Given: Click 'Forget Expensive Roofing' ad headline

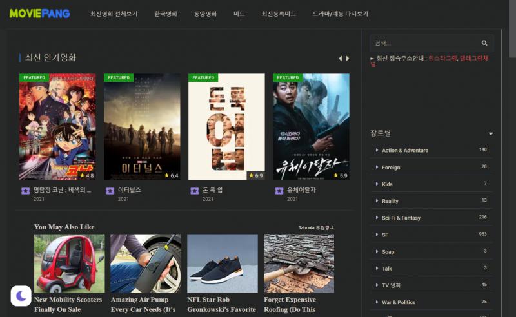Looking at the screenshot, I should [x=290, y=305].
